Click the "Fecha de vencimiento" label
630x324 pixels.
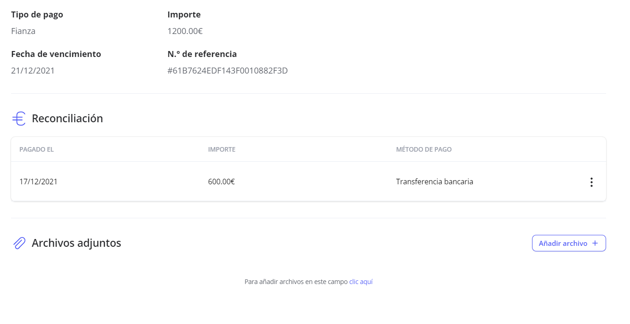(56, 54)
